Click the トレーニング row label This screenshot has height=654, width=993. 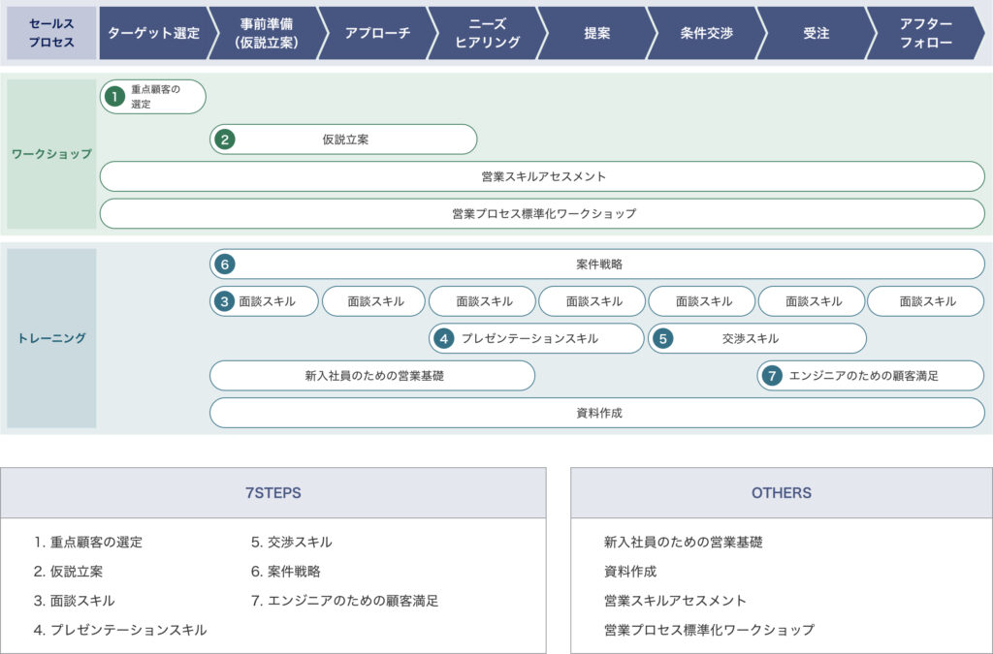[x=51, y=338]
